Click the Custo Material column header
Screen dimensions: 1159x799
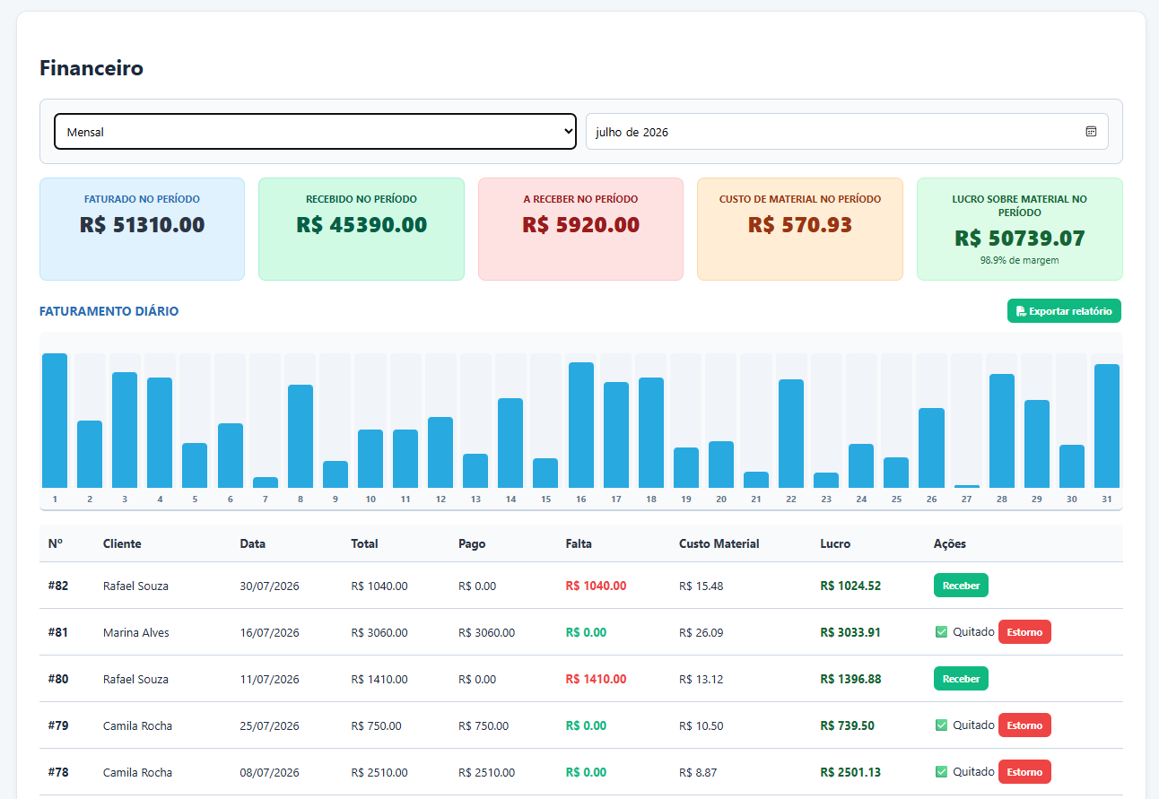719,543
